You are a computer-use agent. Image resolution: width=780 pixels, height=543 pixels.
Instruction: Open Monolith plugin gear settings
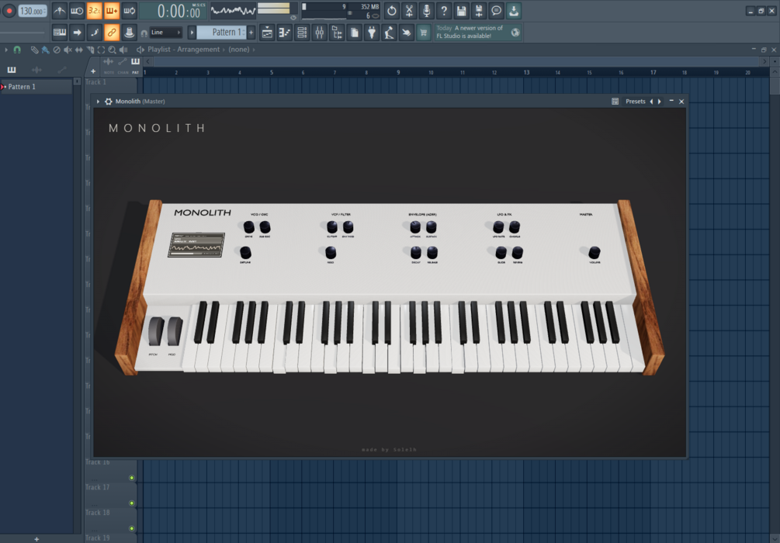tap(109, 102)
